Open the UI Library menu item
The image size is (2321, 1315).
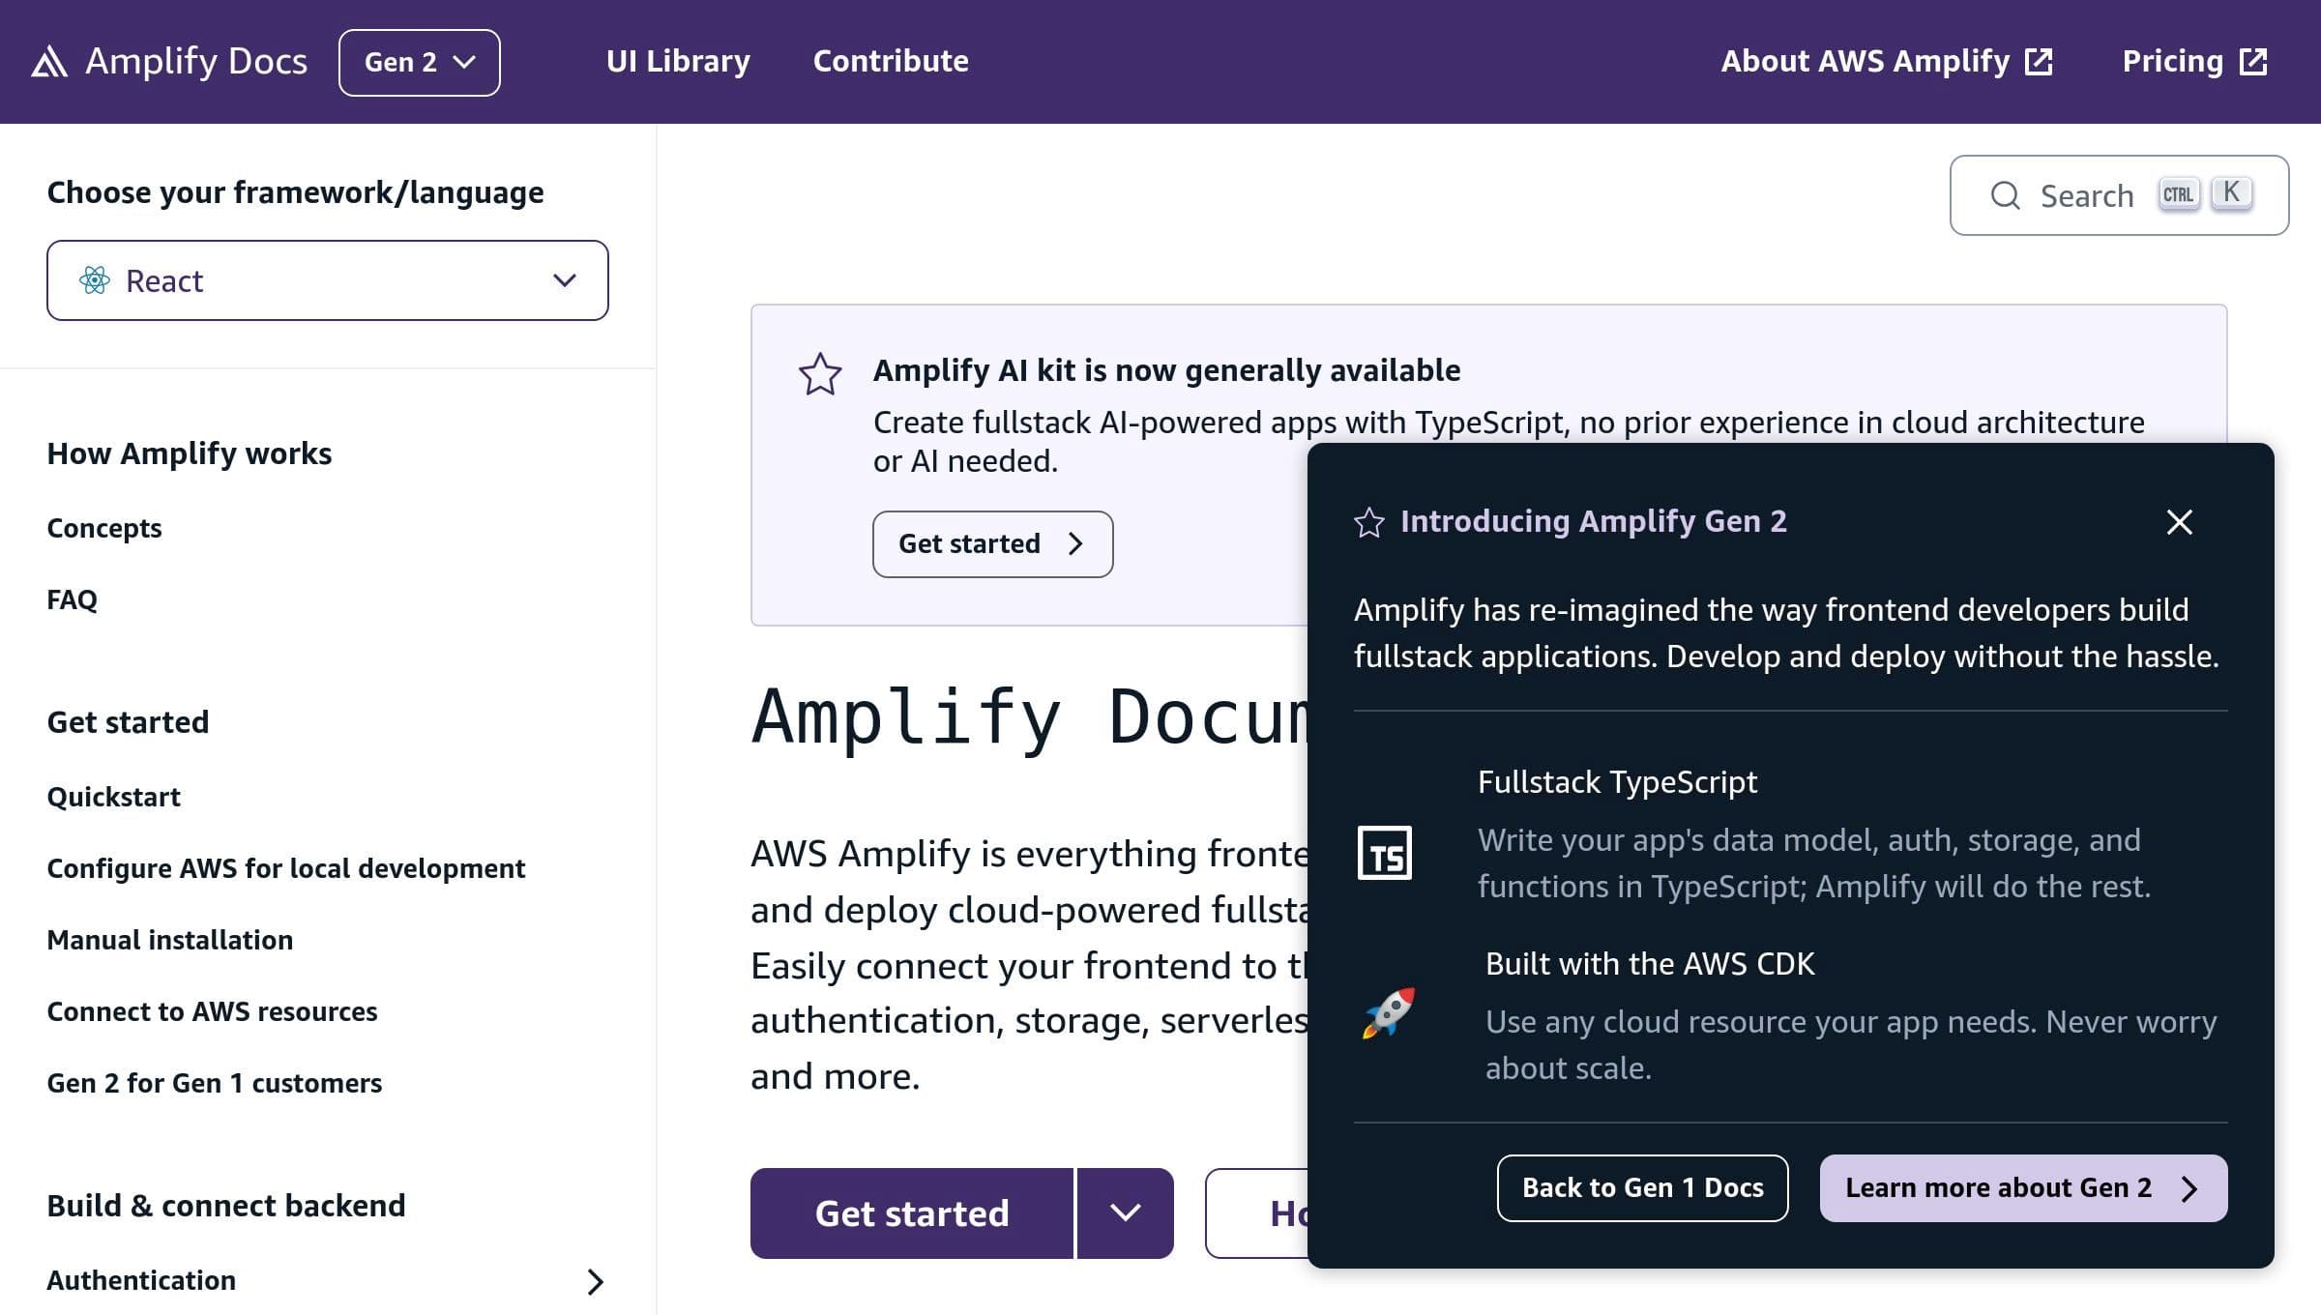point(677,61)
